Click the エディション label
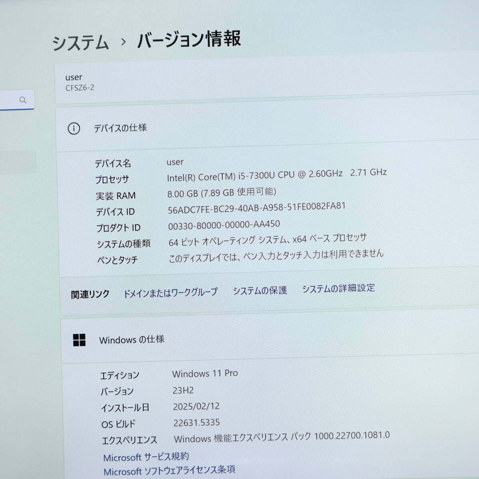 pyautogui.click(x=119, y=375)
